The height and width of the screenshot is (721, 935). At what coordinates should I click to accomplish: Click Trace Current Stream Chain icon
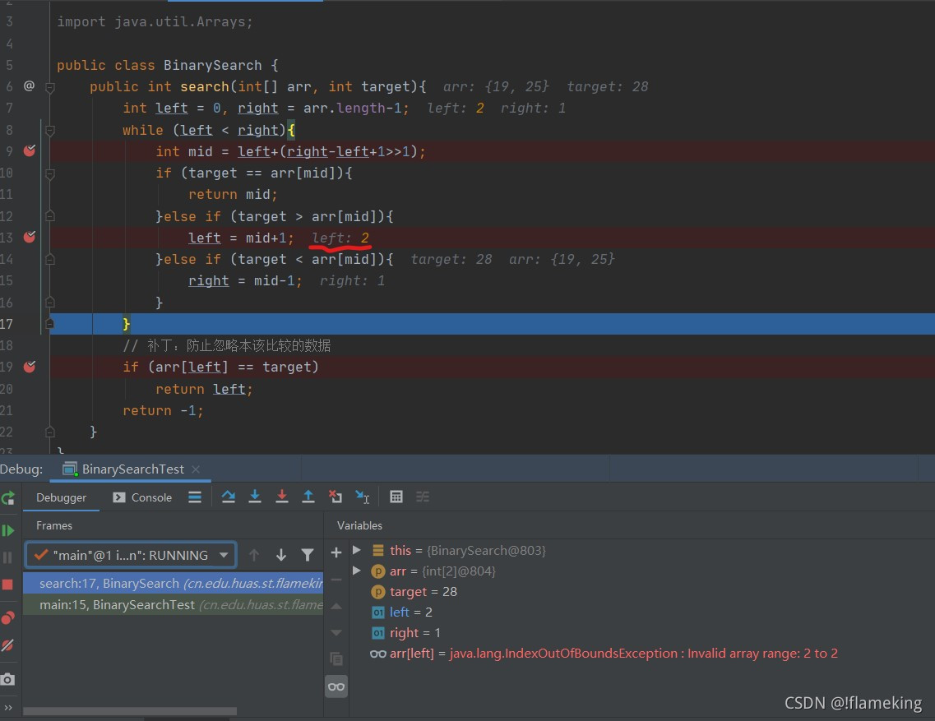(423, 497)
